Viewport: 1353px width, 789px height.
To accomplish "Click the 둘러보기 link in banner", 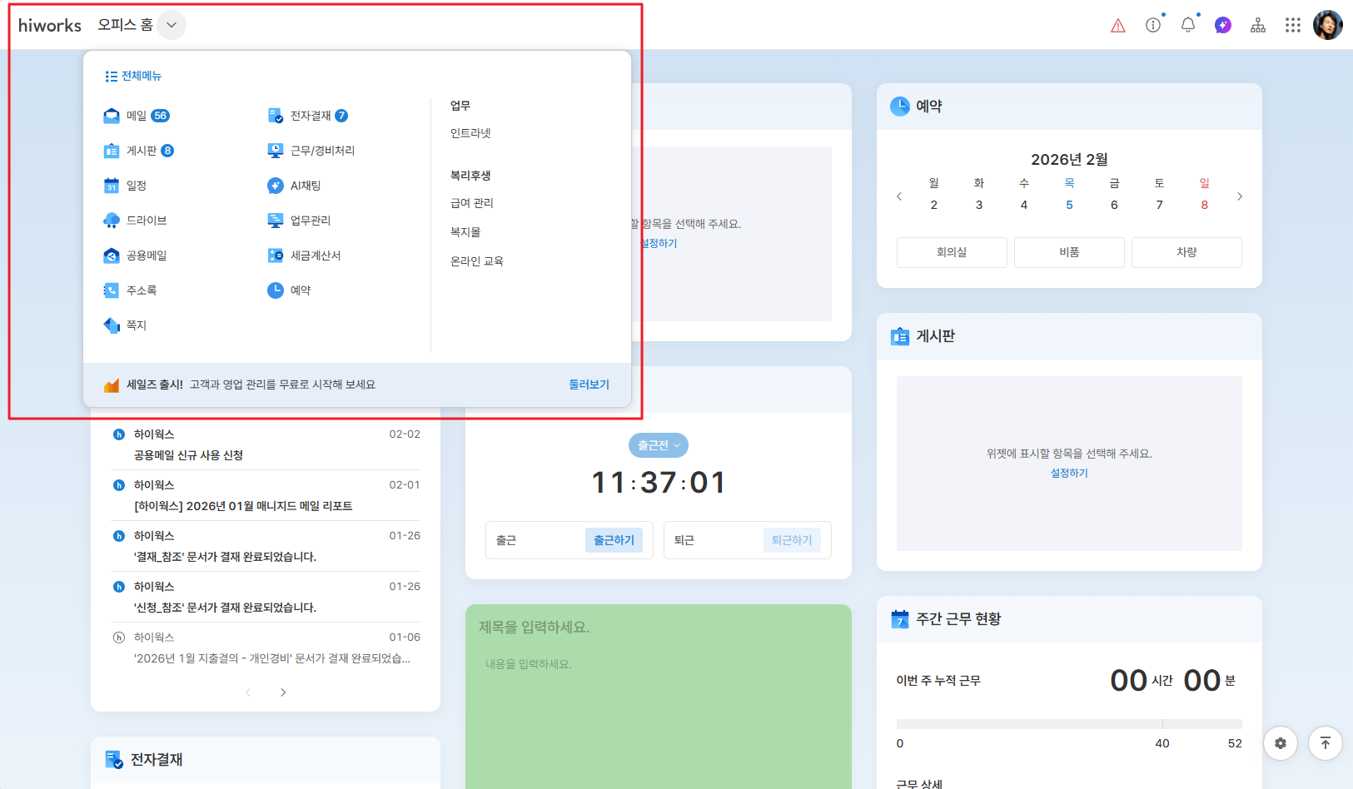I will coord(589,385).
